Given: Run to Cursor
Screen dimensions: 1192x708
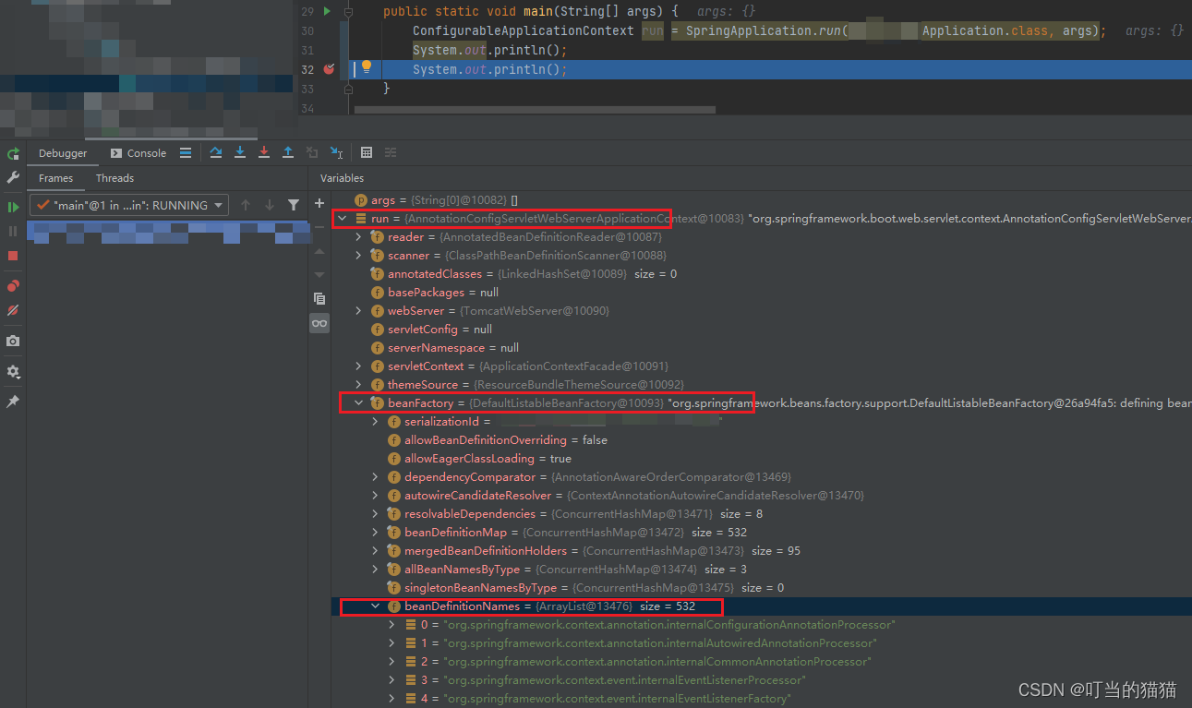Looking at the screenshot, I should tap(337, 152).
